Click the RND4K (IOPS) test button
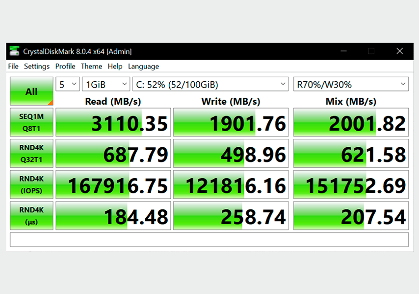 31,184
